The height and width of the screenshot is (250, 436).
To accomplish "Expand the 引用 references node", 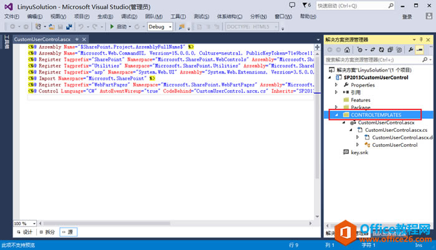I will (336, 92).
